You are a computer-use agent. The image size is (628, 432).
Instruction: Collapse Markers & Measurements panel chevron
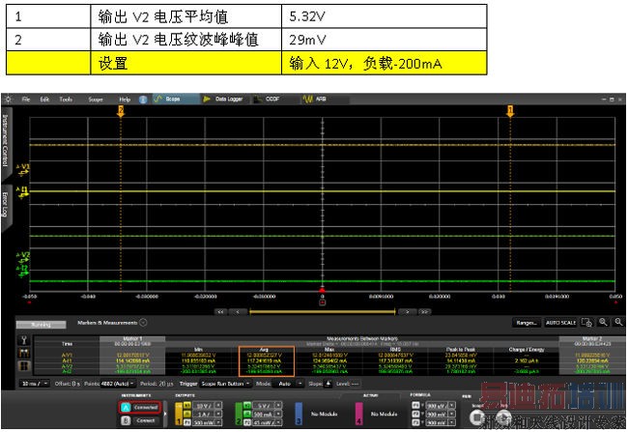[143, 322]
